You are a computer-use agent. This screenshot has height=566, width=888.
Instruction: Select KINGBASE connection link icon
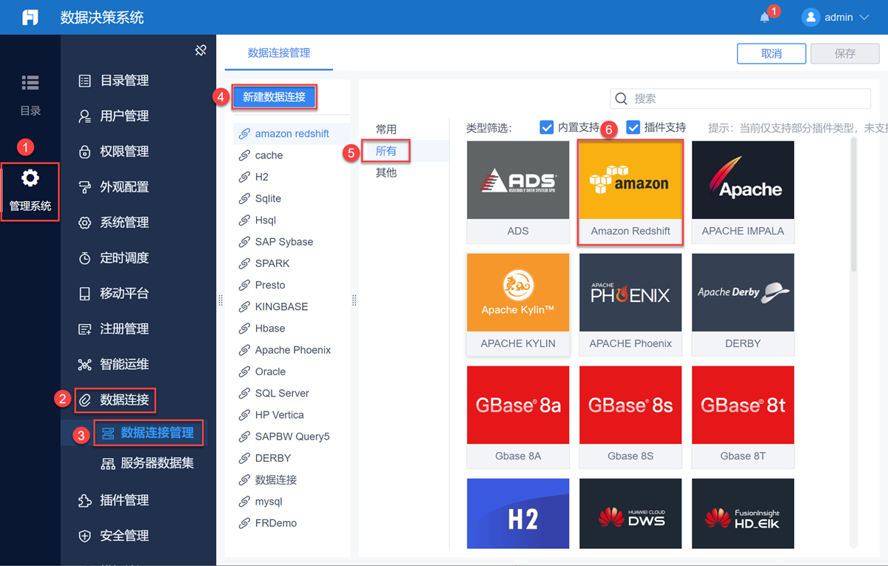pos(243,307)
